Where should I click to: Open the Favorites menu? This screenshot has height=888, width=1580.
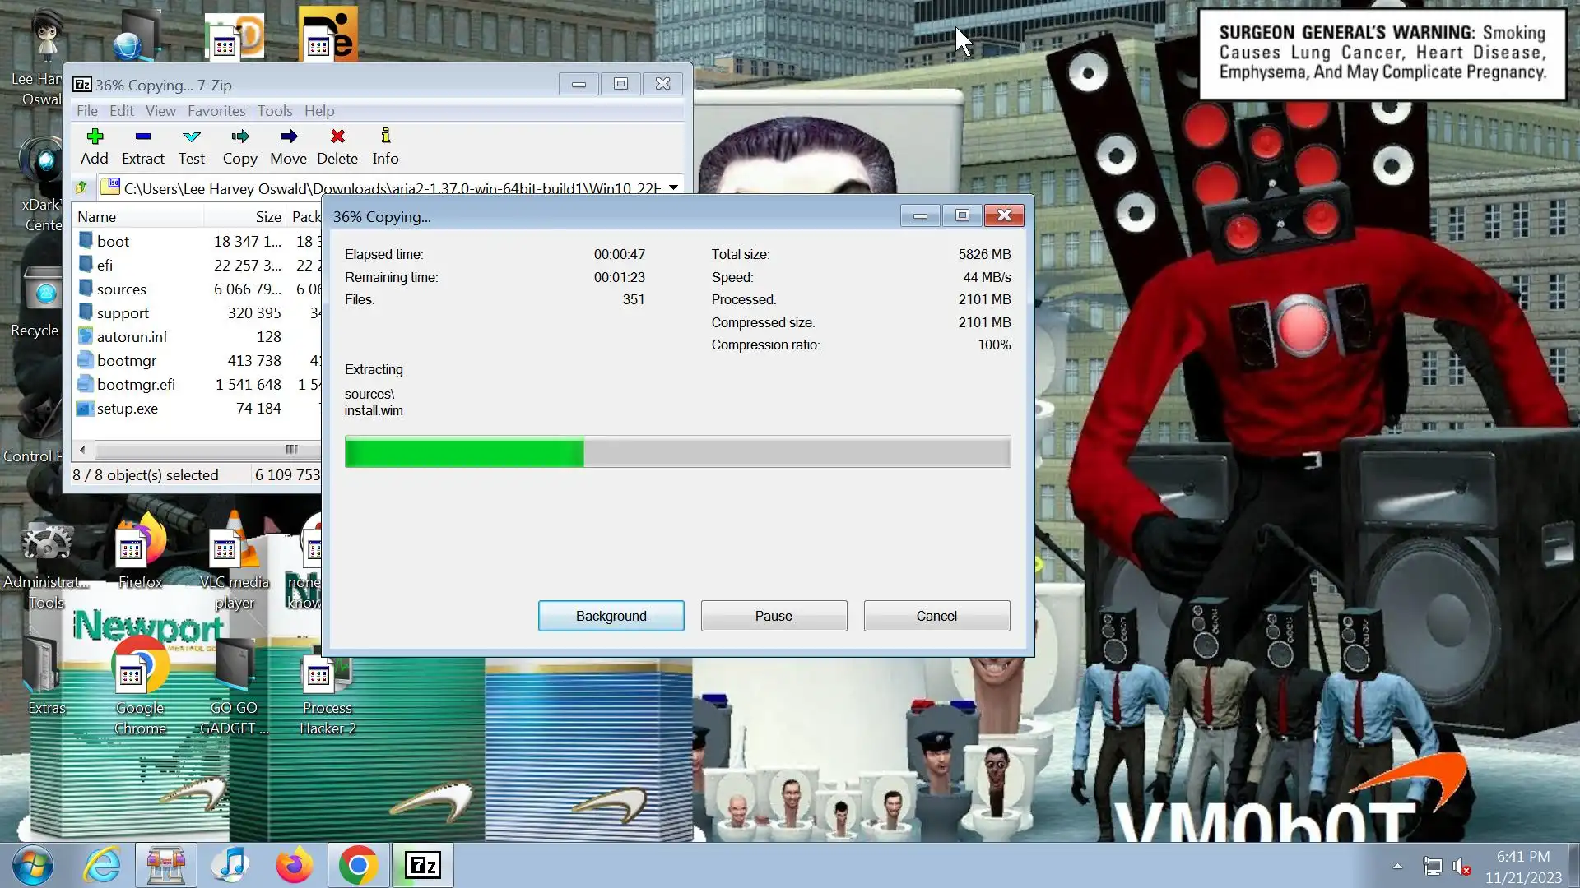tap(216, 111)
